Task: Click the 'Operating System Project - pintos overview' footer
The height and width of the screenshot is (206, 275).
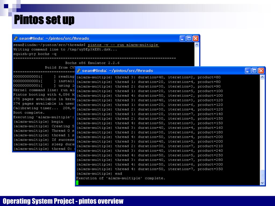Action: 63,201
